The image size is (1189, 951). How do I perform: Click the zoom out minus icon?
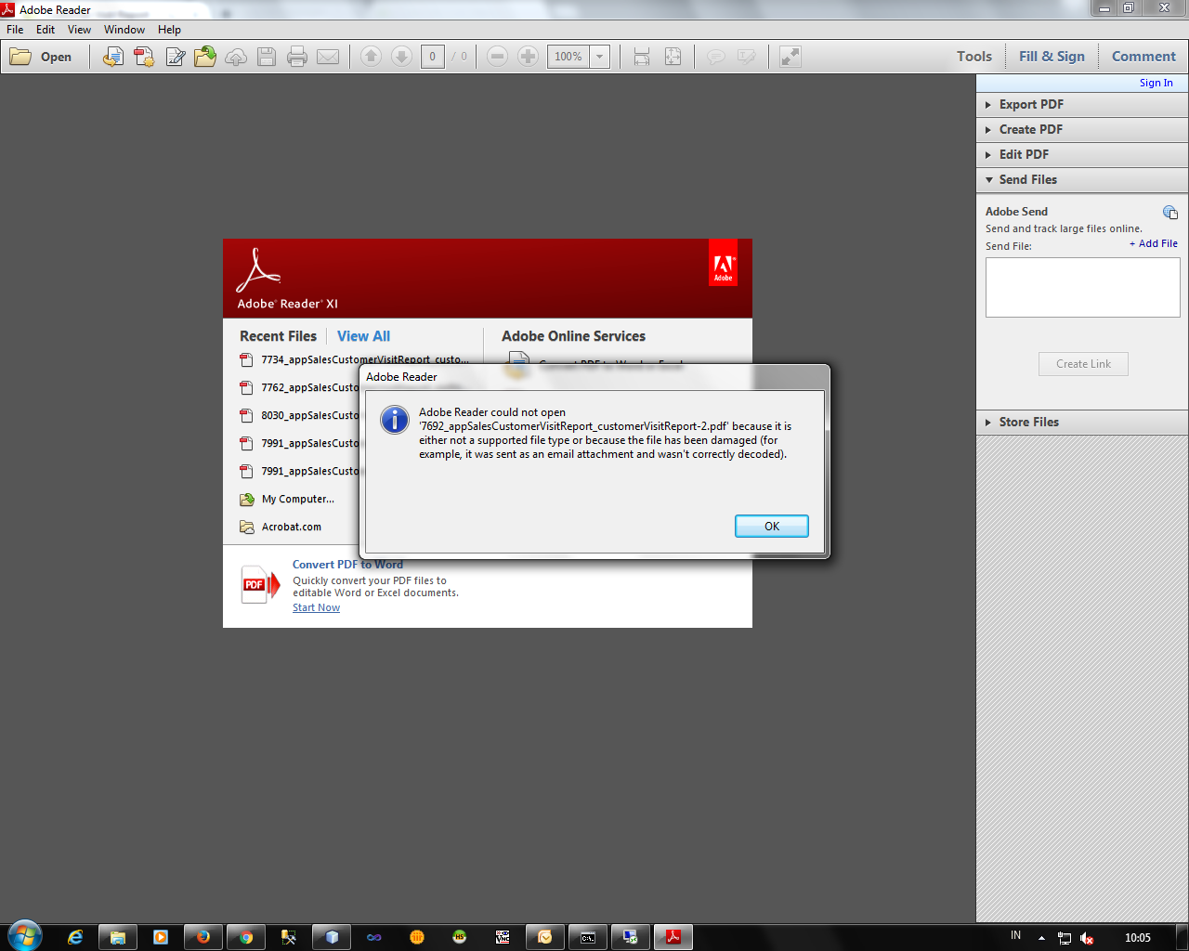coord(497,57)
